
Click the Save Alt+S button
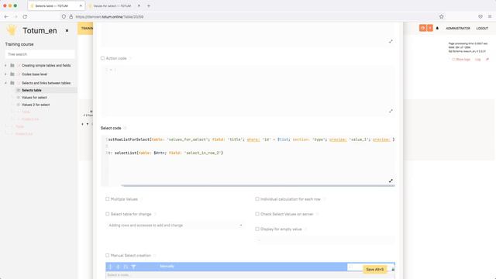(374, 270)
